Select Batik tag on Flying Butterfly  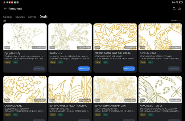coord(8,62)
